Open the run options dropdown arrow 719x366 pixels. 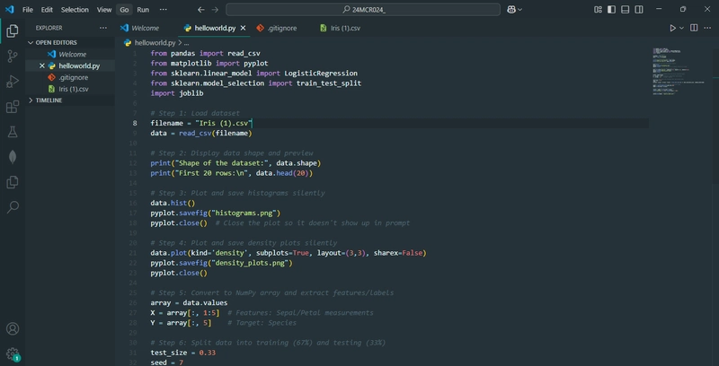tap(681, 28)
